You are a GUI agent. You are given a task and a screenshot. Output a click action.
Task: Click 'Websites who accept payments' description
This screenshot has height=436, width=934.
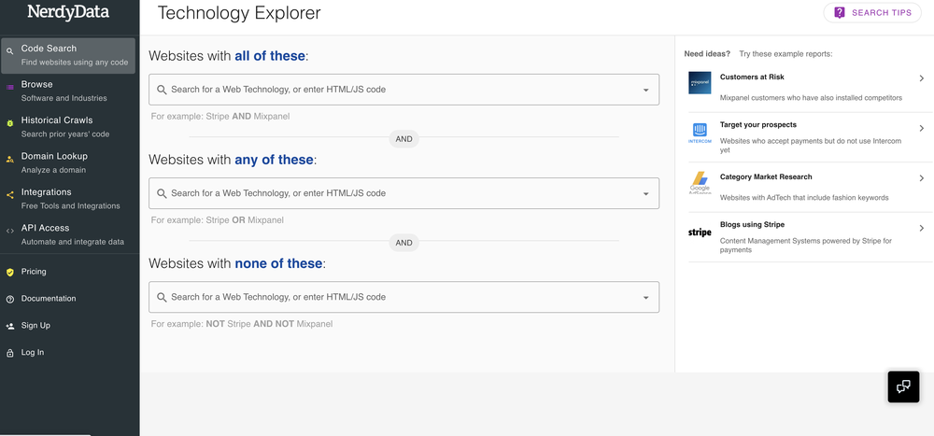(811, 146)
